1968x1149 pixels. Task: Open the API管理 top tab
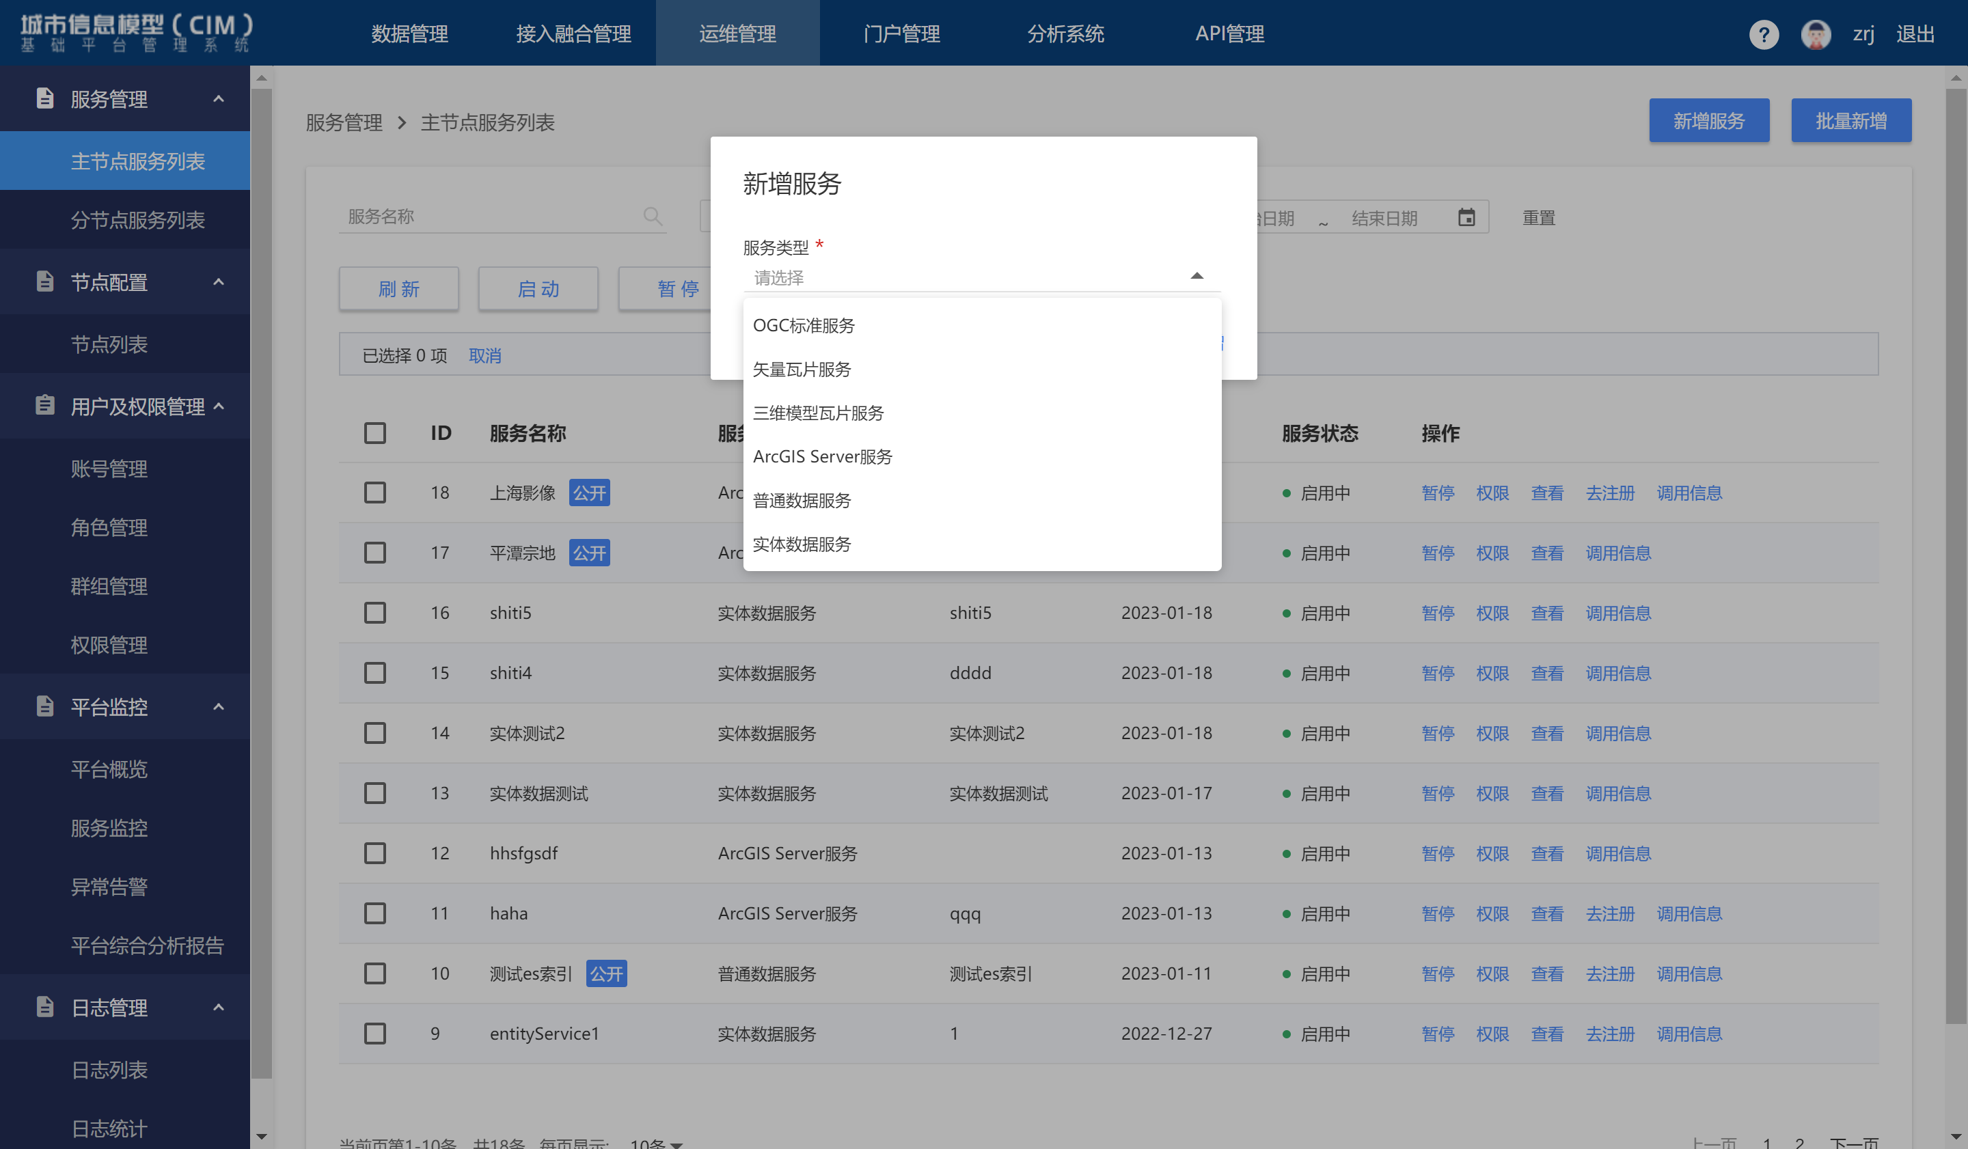[1230, 33]
